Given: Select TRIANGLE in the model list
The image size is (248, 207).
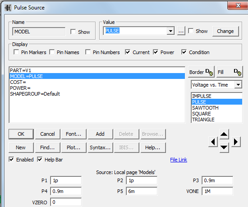Looking at the screenshot, I should [217, 120].
